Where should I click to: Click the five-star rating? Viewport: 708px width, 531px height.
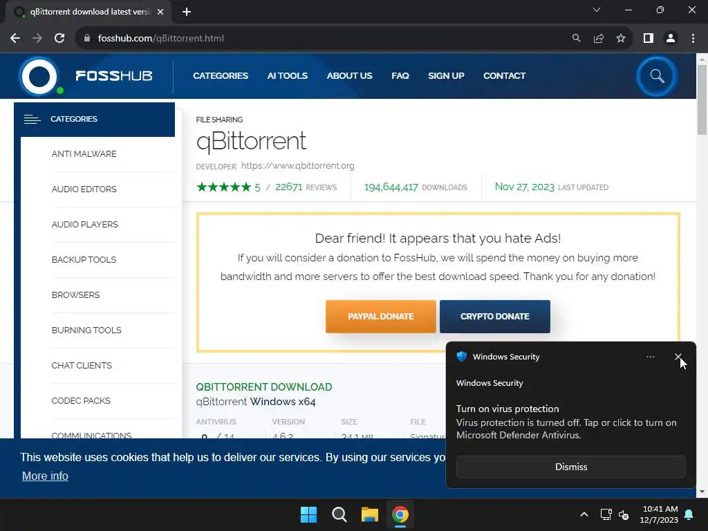(223, 187)
